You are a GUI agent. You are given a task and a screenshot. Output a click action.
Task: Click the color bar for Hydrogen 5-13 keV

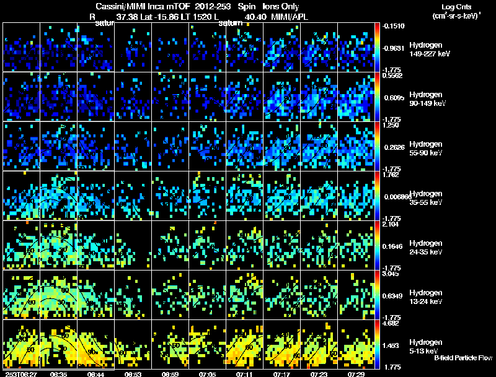point(377,344)
